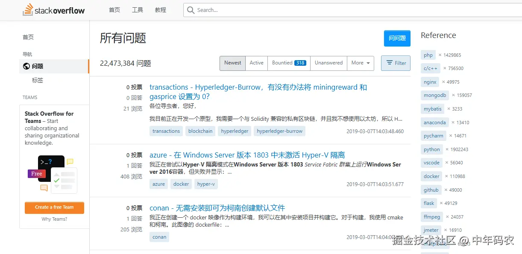The width and height of the screenshot is (522, 254).
Task: Open the 首页 top navigation item
Action: coord(114,10)
